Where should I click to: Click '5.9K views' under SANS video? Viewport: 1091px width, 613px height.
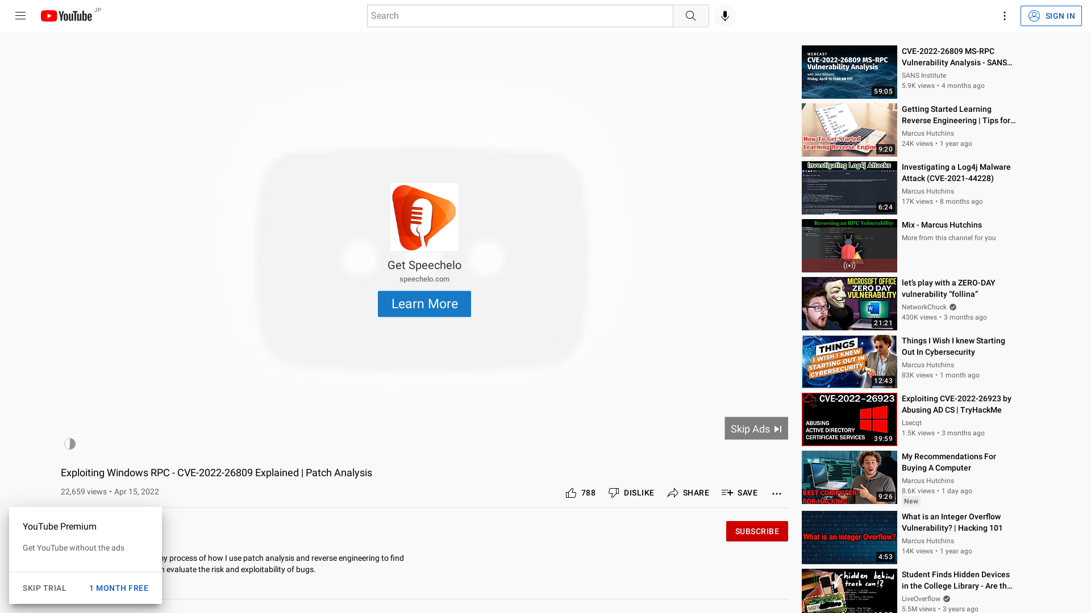click(x=918, y=86)
